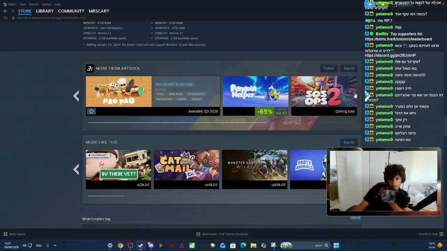The image size is (447, 251).
Task: Open Outlook from the taskbar
Action: [x=223, y=245]
